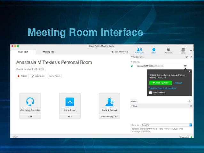Click the green Connected status indicator

pos(191,137)
